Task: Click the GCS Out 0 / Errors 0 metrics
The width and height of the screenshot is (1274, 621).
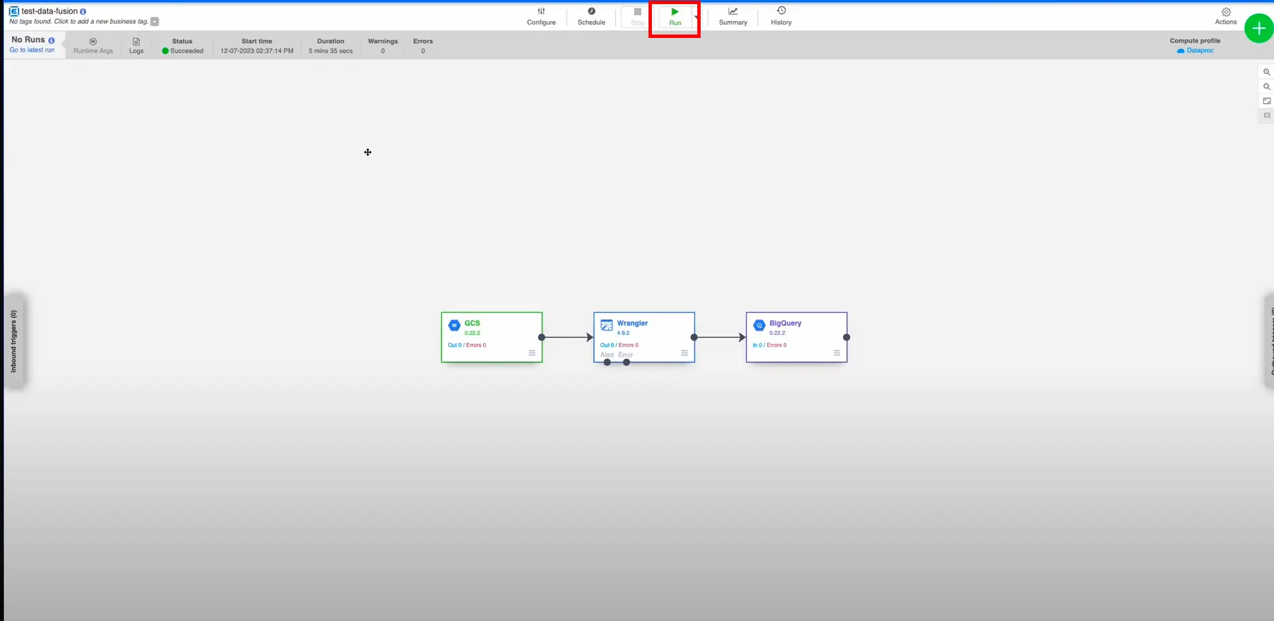Action: coord(467,345)
